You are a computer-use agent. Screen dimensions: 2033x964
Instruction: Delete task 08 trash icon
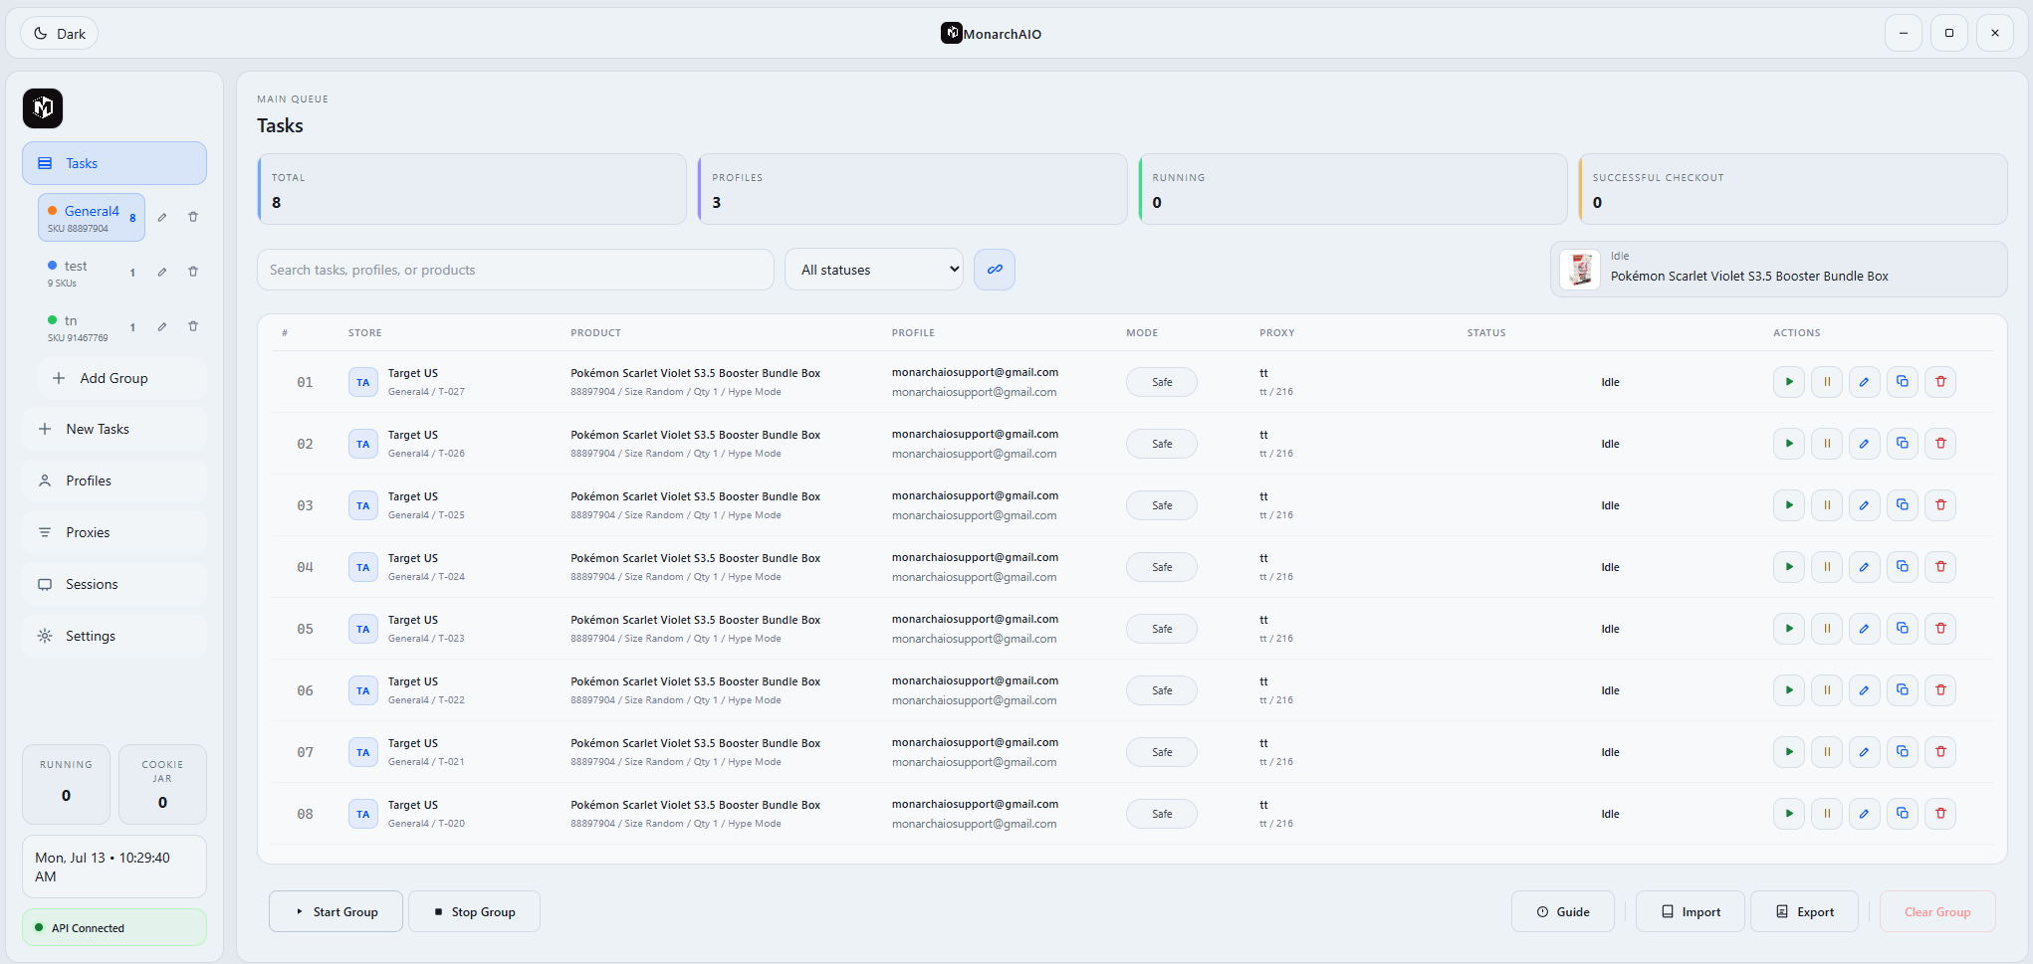(x=1940, y=814)
